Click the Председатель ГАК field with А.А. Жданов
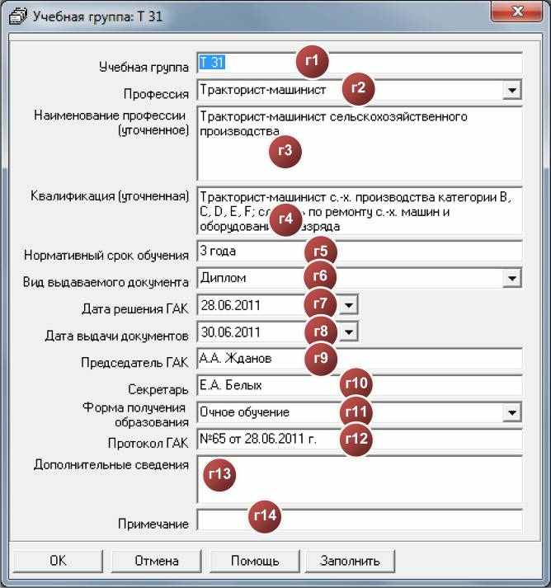Screen dimensions: 551x588 click(x=360, y=359)
